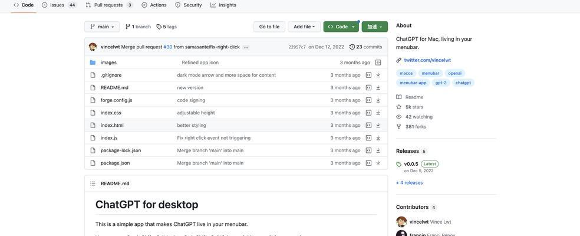Click the code view icon for index.js
580x236 pixels.
click(x=368, y=138)
